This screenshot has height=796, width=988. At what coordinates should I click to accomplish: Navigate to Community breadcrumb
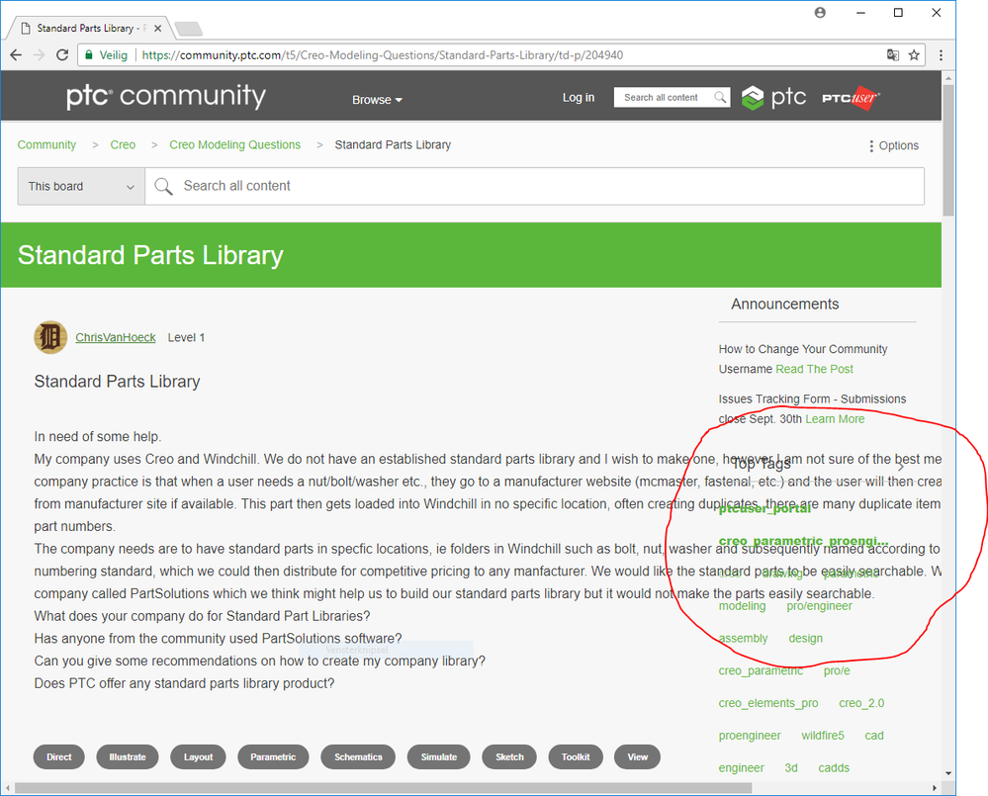coord(46,144)
